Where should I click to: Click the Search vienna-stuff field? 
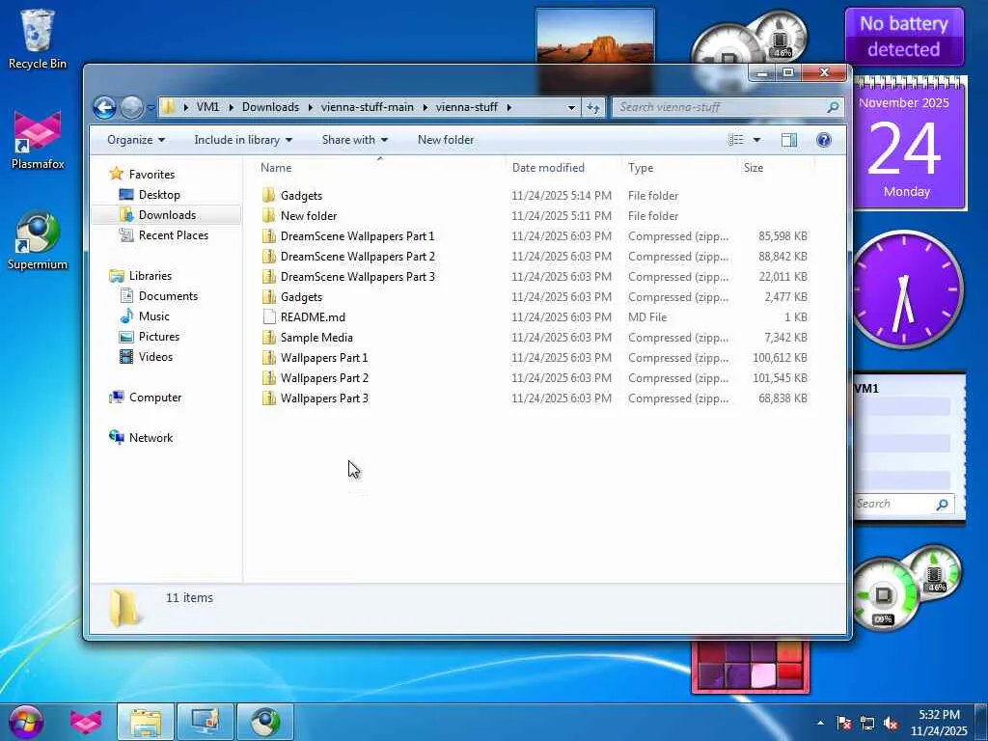click(x=727, y=107)
